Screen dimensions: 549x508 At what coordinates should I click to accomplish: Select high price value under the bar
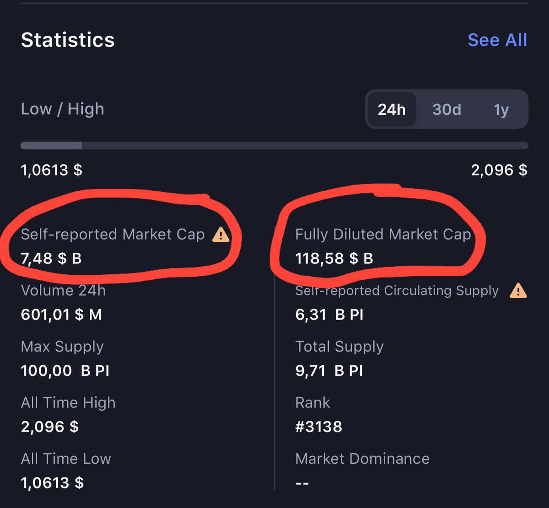pos(499,170)
